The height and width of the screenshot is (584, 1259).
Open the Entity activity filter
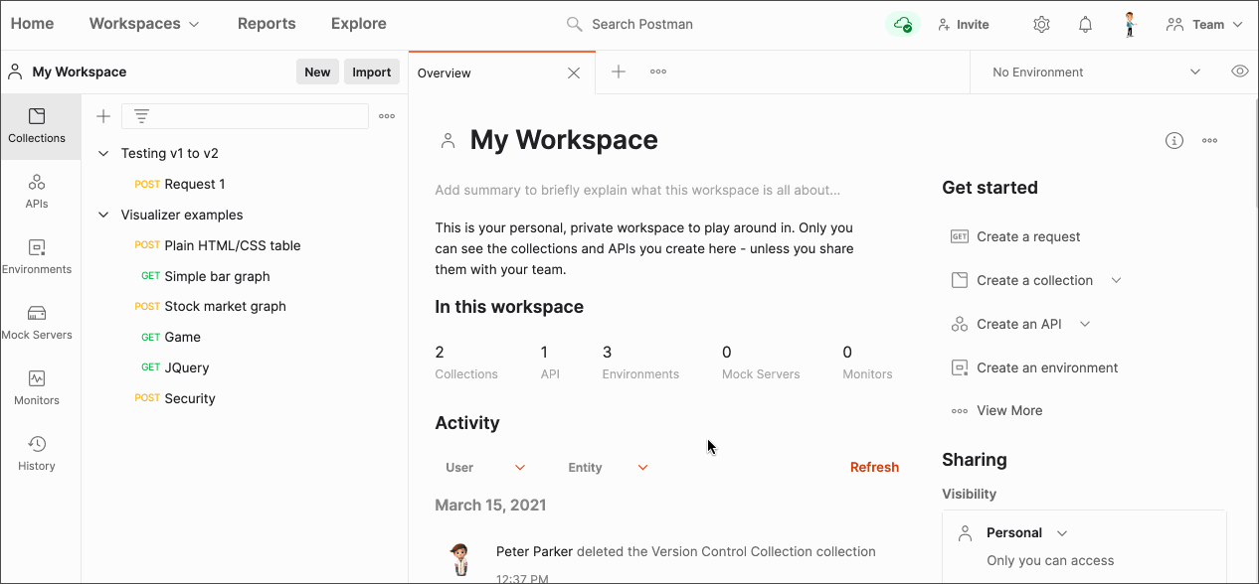608,467
